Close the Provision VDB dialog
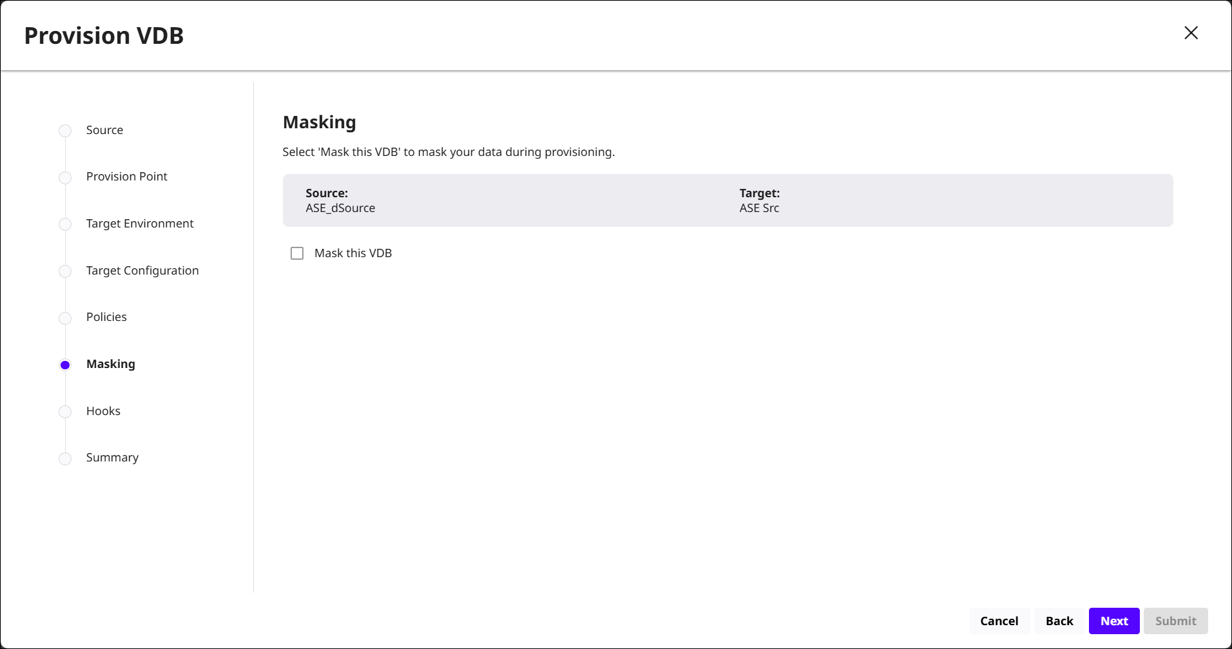Image resolution: width=1232 pixels, height=649 pixels. 1191,33
